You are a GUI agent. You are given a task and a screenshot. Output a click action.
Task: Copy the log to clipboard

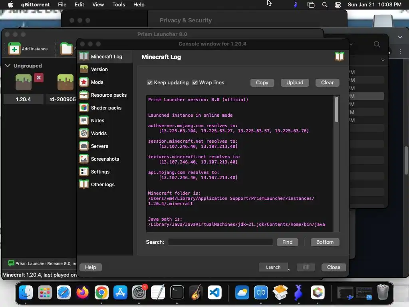click(262, 82)
